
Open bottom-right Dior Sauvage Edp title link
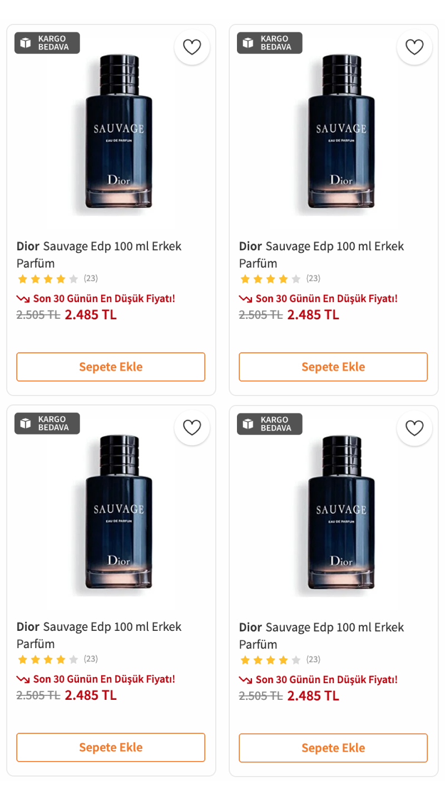coord(322,635)
